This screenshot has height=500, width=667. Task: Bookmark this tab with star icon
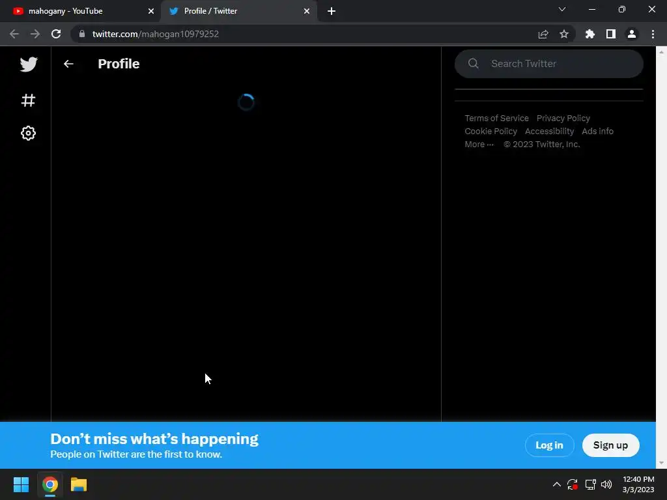click(x=564, y=34)
